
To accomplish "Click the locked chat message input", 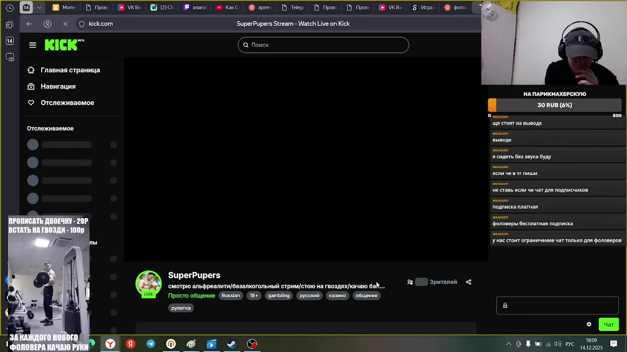I will 557,306.
